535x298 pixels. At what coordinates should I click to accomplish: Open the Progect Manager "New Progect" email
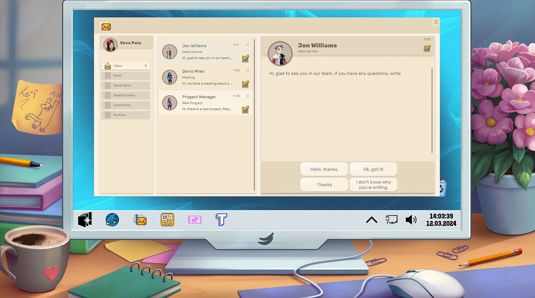(205, 103)
